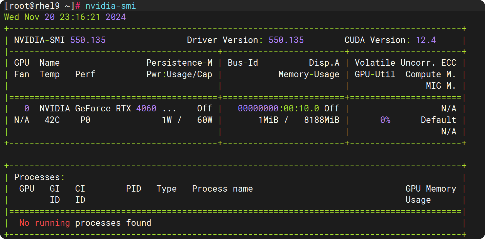Viewport: 485px width, 239px height.
Task: Select the Temp column header
Action: tap(49, 74)
